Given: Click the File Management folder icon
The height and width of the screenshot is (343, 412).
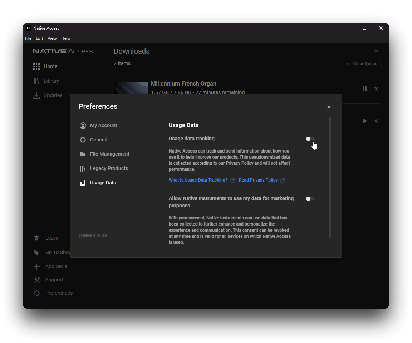Looking at the screenshot, I should pyautogui.click(x=83, y=154).
